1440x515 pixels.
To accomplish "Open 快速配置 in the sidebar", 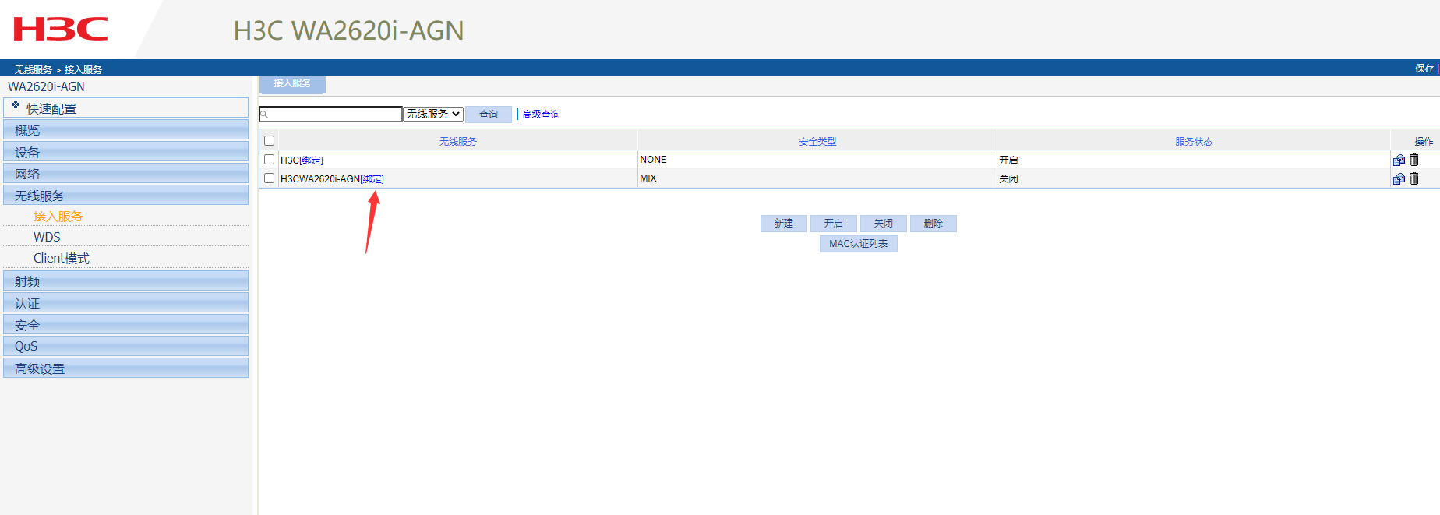I will pos(125,108).
